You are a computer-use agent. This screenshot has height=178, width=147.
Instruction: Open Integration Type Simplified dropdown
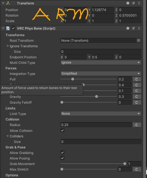pos(101,74)
